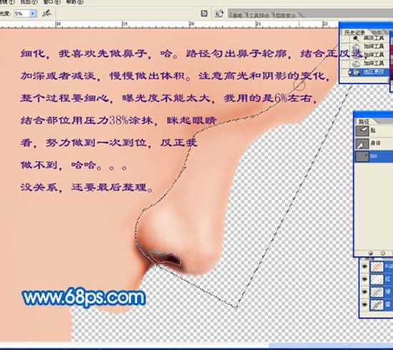Image resolution: width=393 pixels, height=350 pixels.
Task: Click the burn icon of third 加深工具 state
Action: click(356, 63)
